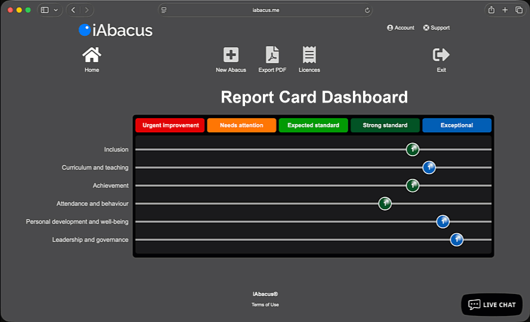Click Personal development and well-being label
This screenshot has width=530, height=322.
click(77, 222)
